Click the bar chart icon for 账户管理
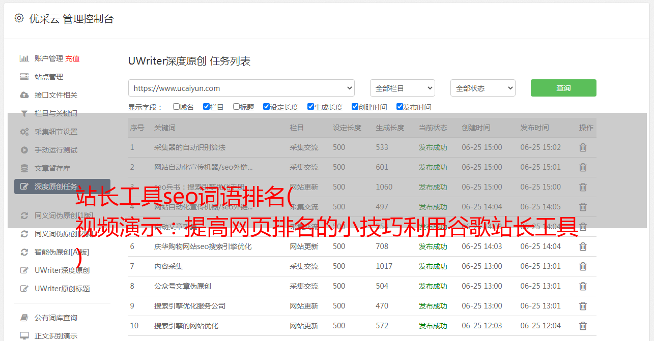654x341 pixels. (x=24, y=58)
